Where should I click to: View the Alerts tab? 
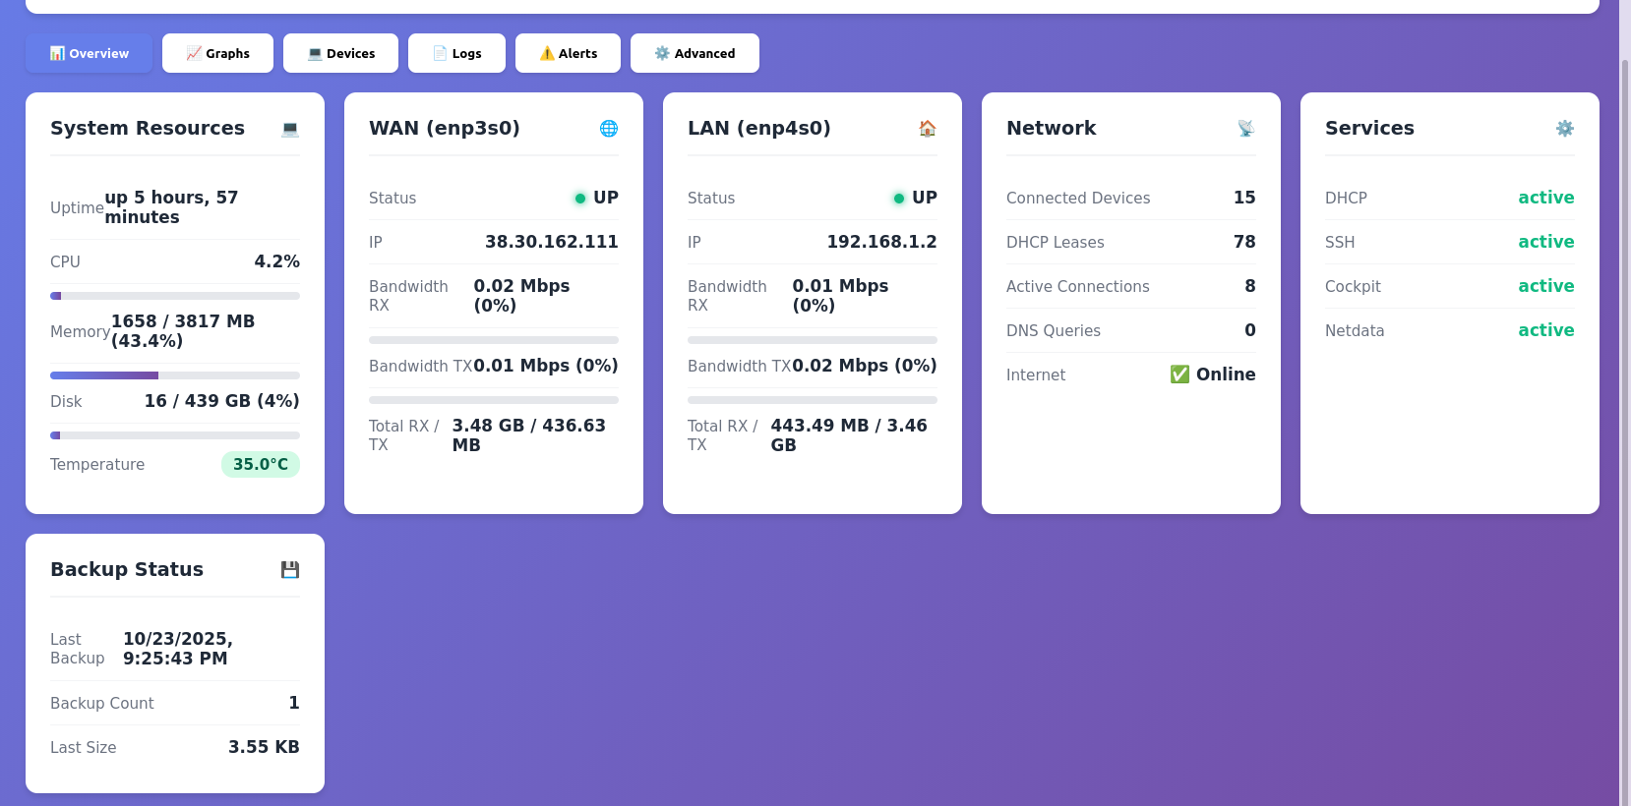(x=568, y=53)
